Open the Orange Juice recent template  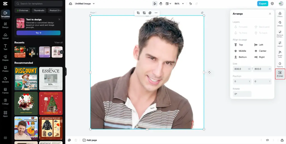(x=20, y=52)
